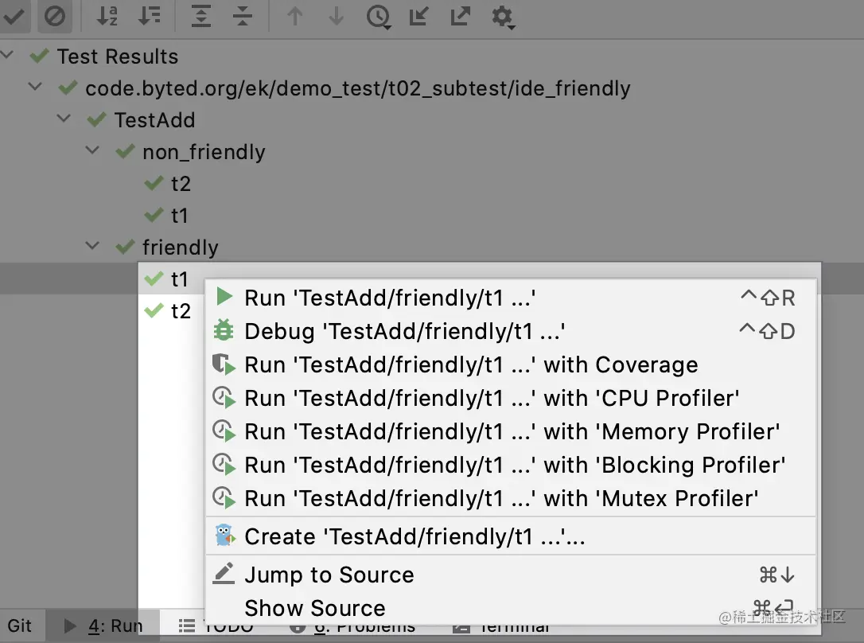Open test history clock icon
864x643 pixels.
click(379, 17)
